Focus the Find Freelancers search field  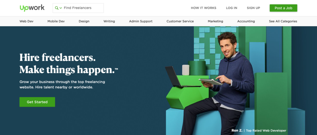(x=78, y=8)
